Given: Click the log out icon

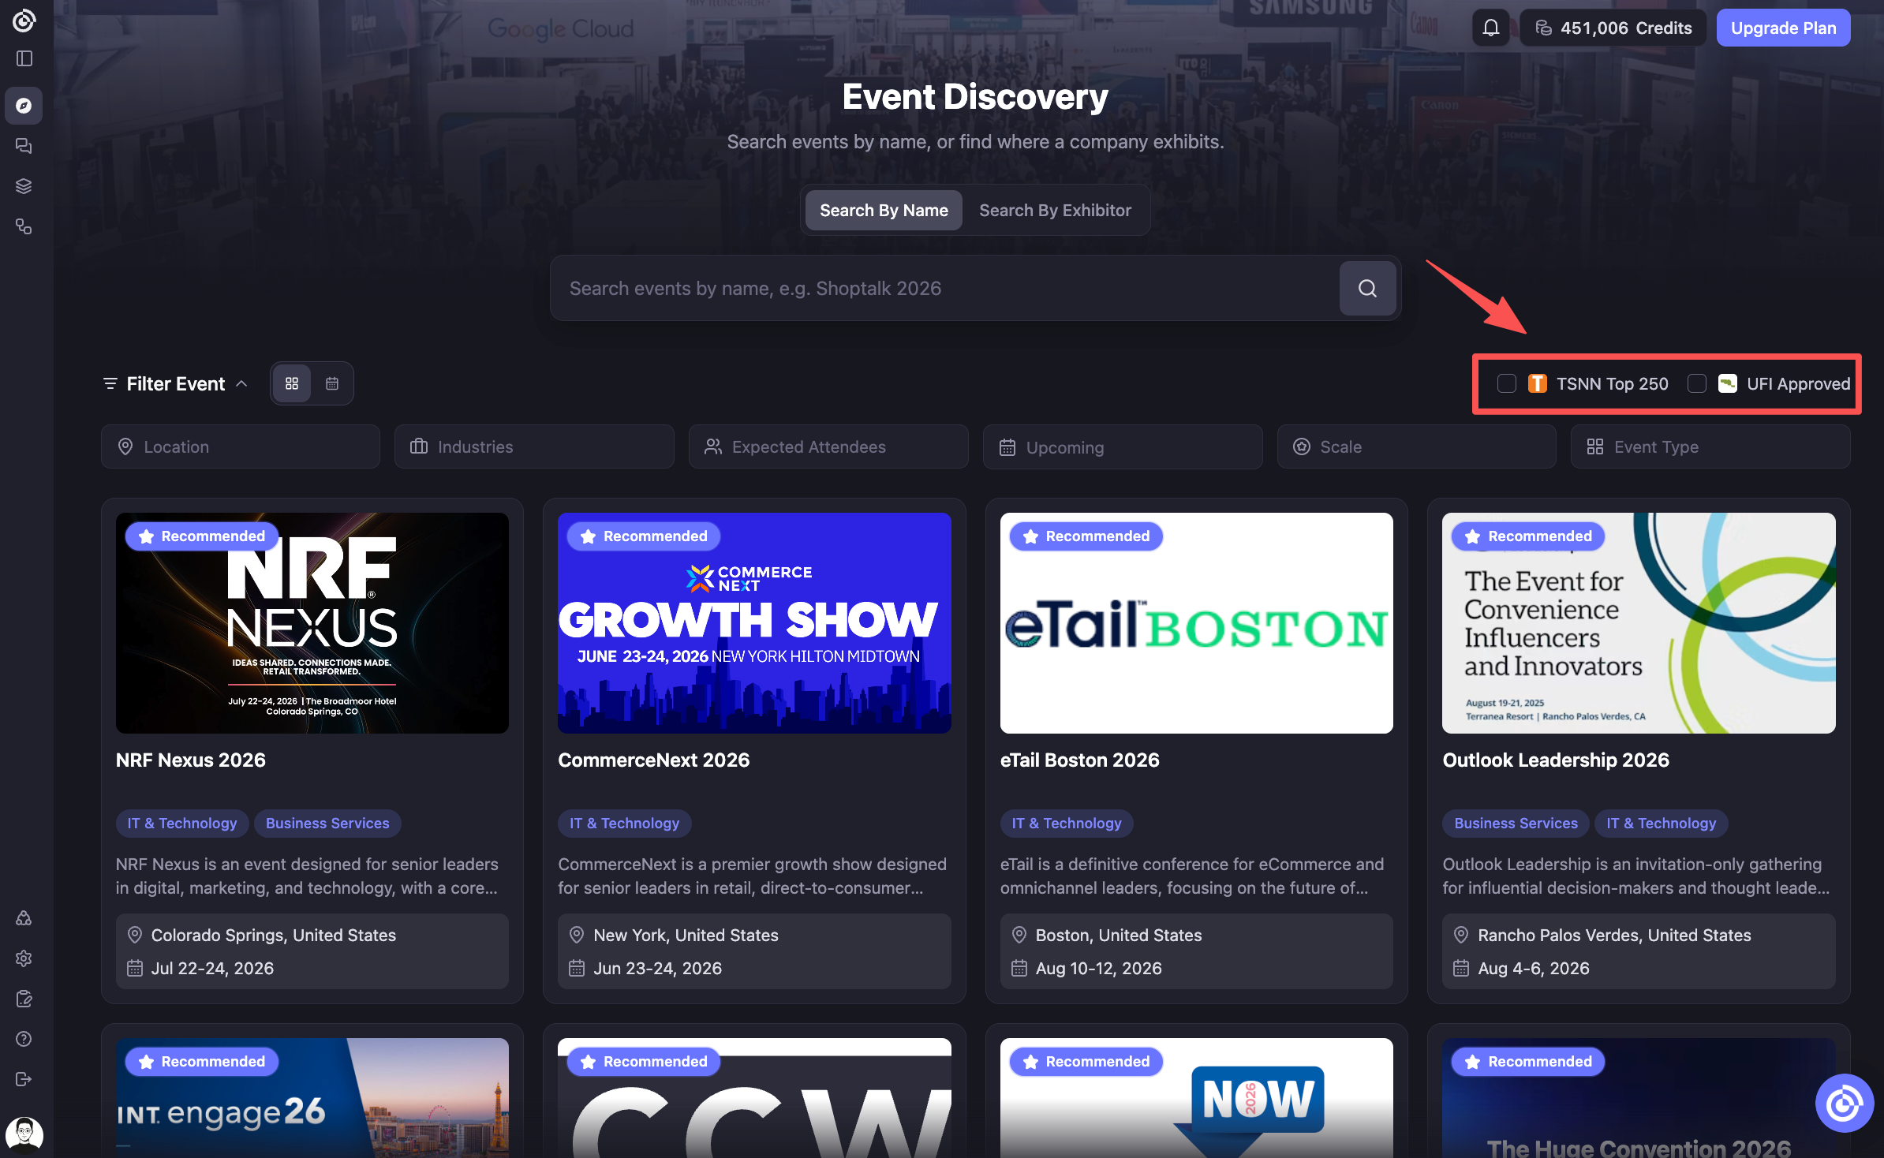Looking at the screenshot, I should (x=24, y=1079).
